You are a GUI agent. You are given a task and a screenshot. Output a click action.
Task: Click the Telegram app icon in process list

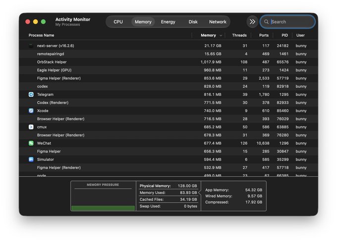(31, 94)
